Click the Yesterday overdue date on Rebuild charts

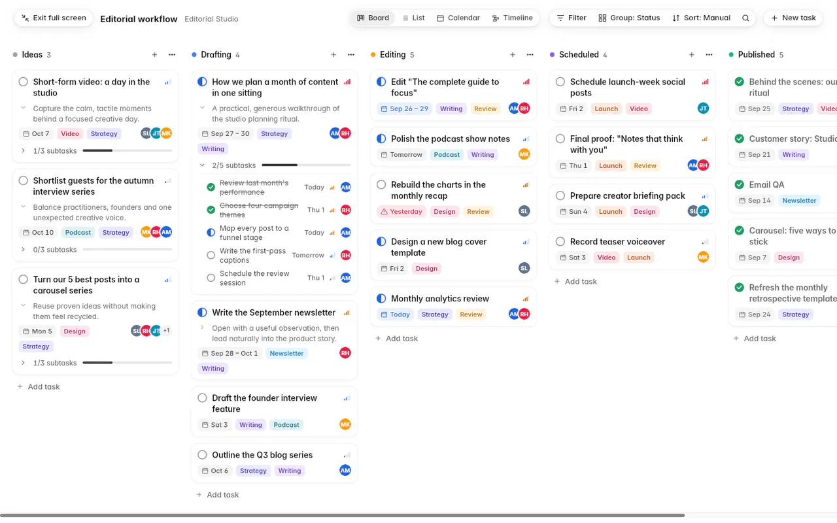coord(401,211)
